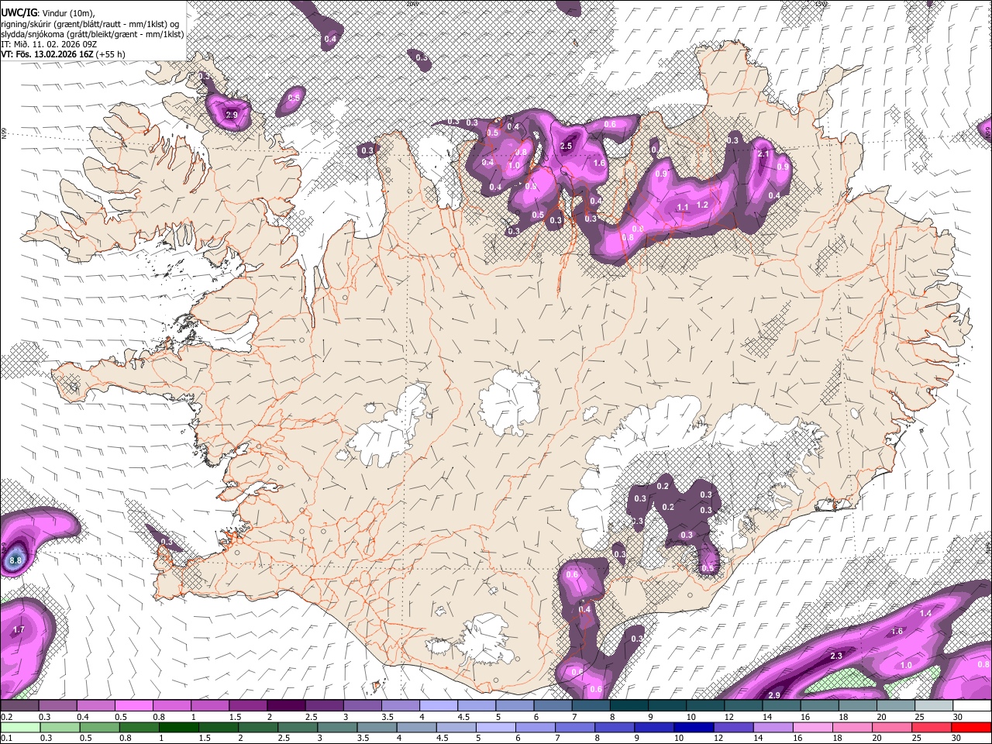Select the top-scale dark grey-purple swatch at 0.2

(x=19, y=706)
